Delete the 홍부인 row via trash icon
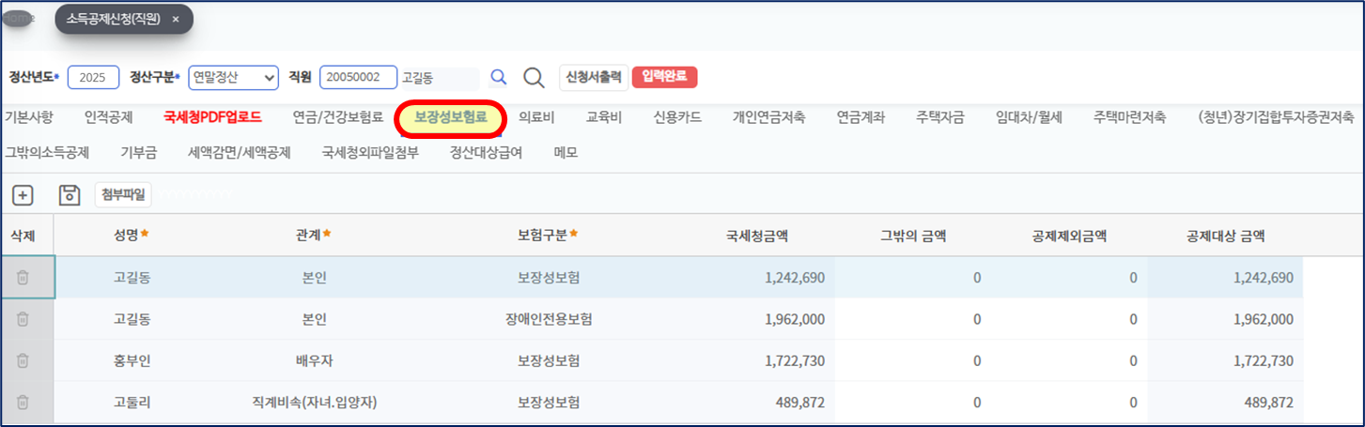1365x427 pixels. point(23,360)
